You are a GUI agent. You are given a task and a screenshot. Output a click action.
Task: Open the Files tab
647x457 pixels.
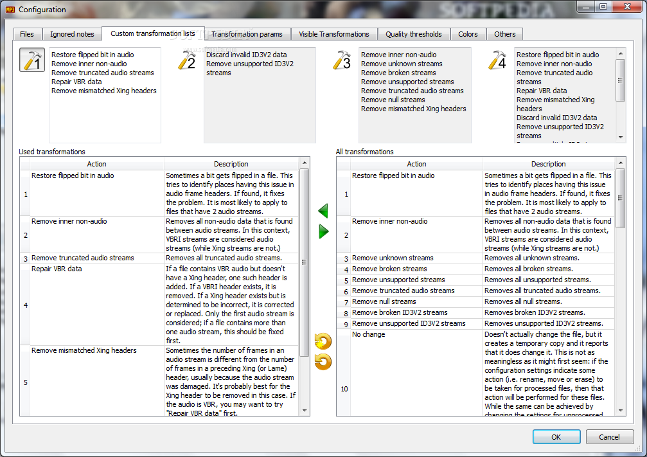pyautogui.click(x=27, y=34)
